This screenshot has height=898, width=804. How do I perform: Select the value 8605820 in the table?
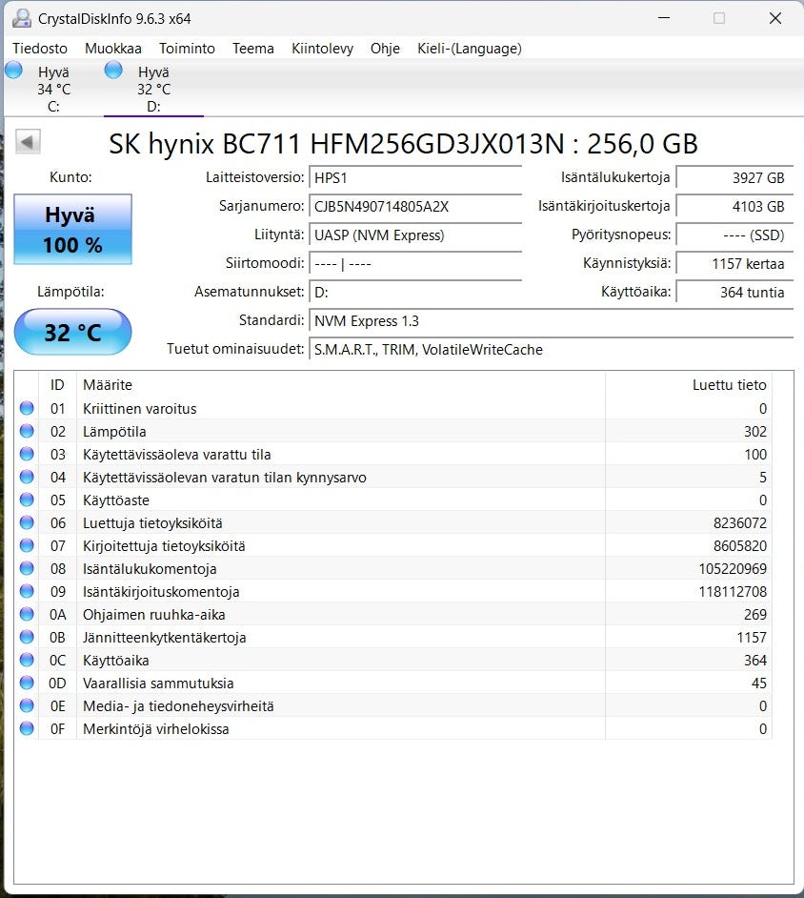click(740, 546)
